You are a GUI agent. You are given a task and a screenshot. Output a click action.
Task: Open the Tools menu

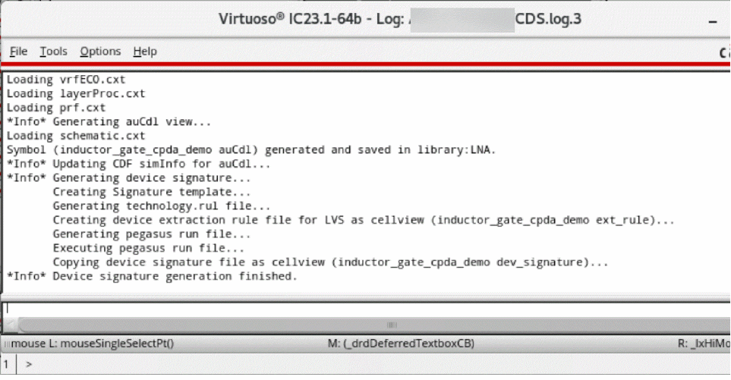point(53,52)
